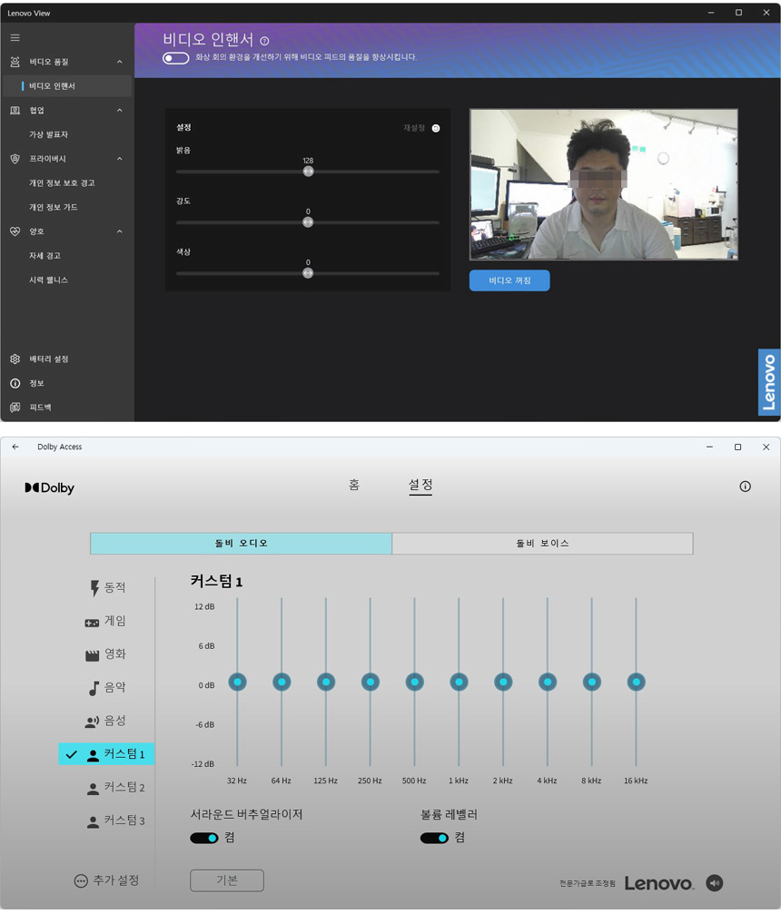Open 배터리 설정 in the sidebar
Image resolution: width=781 pixels, height=914 pixels.
pyautogui.click(x=47, y=359)
